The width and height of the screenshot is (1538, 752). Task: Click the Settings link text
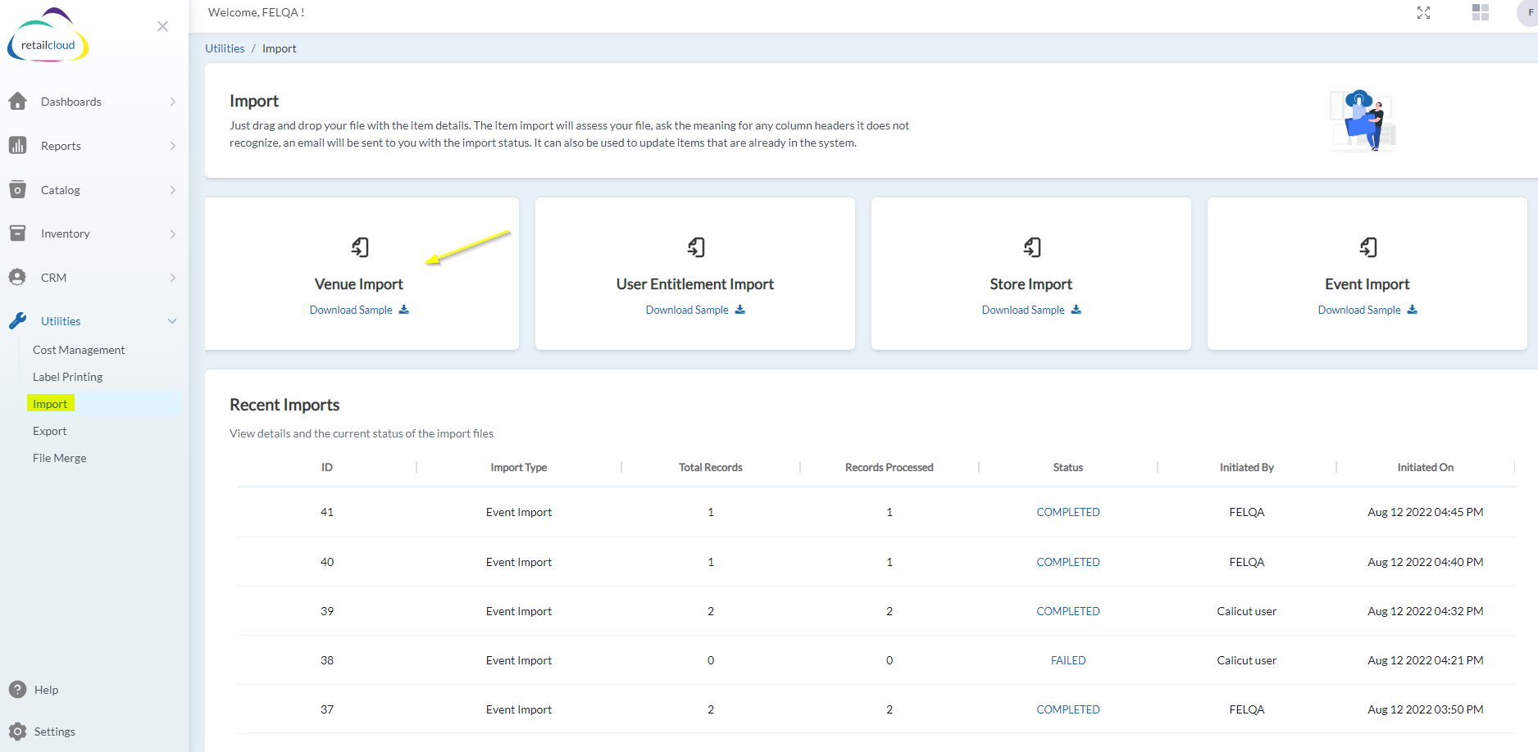click(x=54, y=732)
